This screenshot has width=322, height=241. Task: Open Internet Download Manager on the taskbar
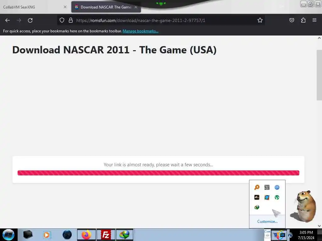coord(125,235)
